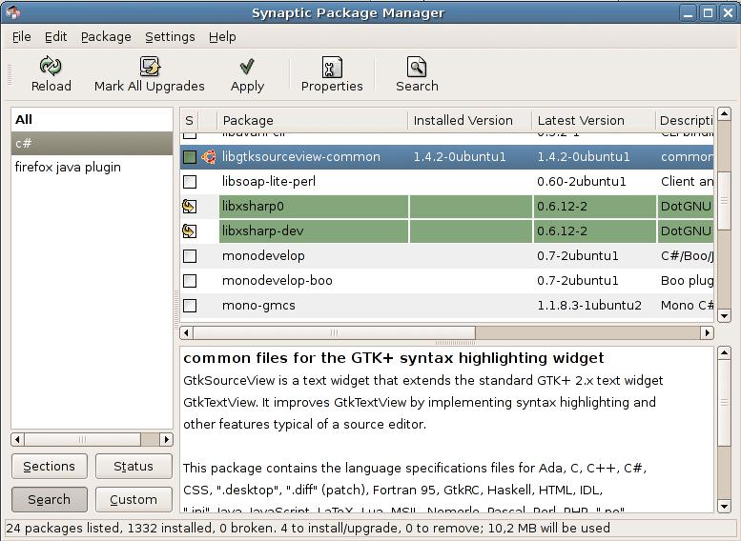The width and height of the screenshot is (741, 541).
Task: Click the package list scroll up arrow
Action: (x=724, y=114)
